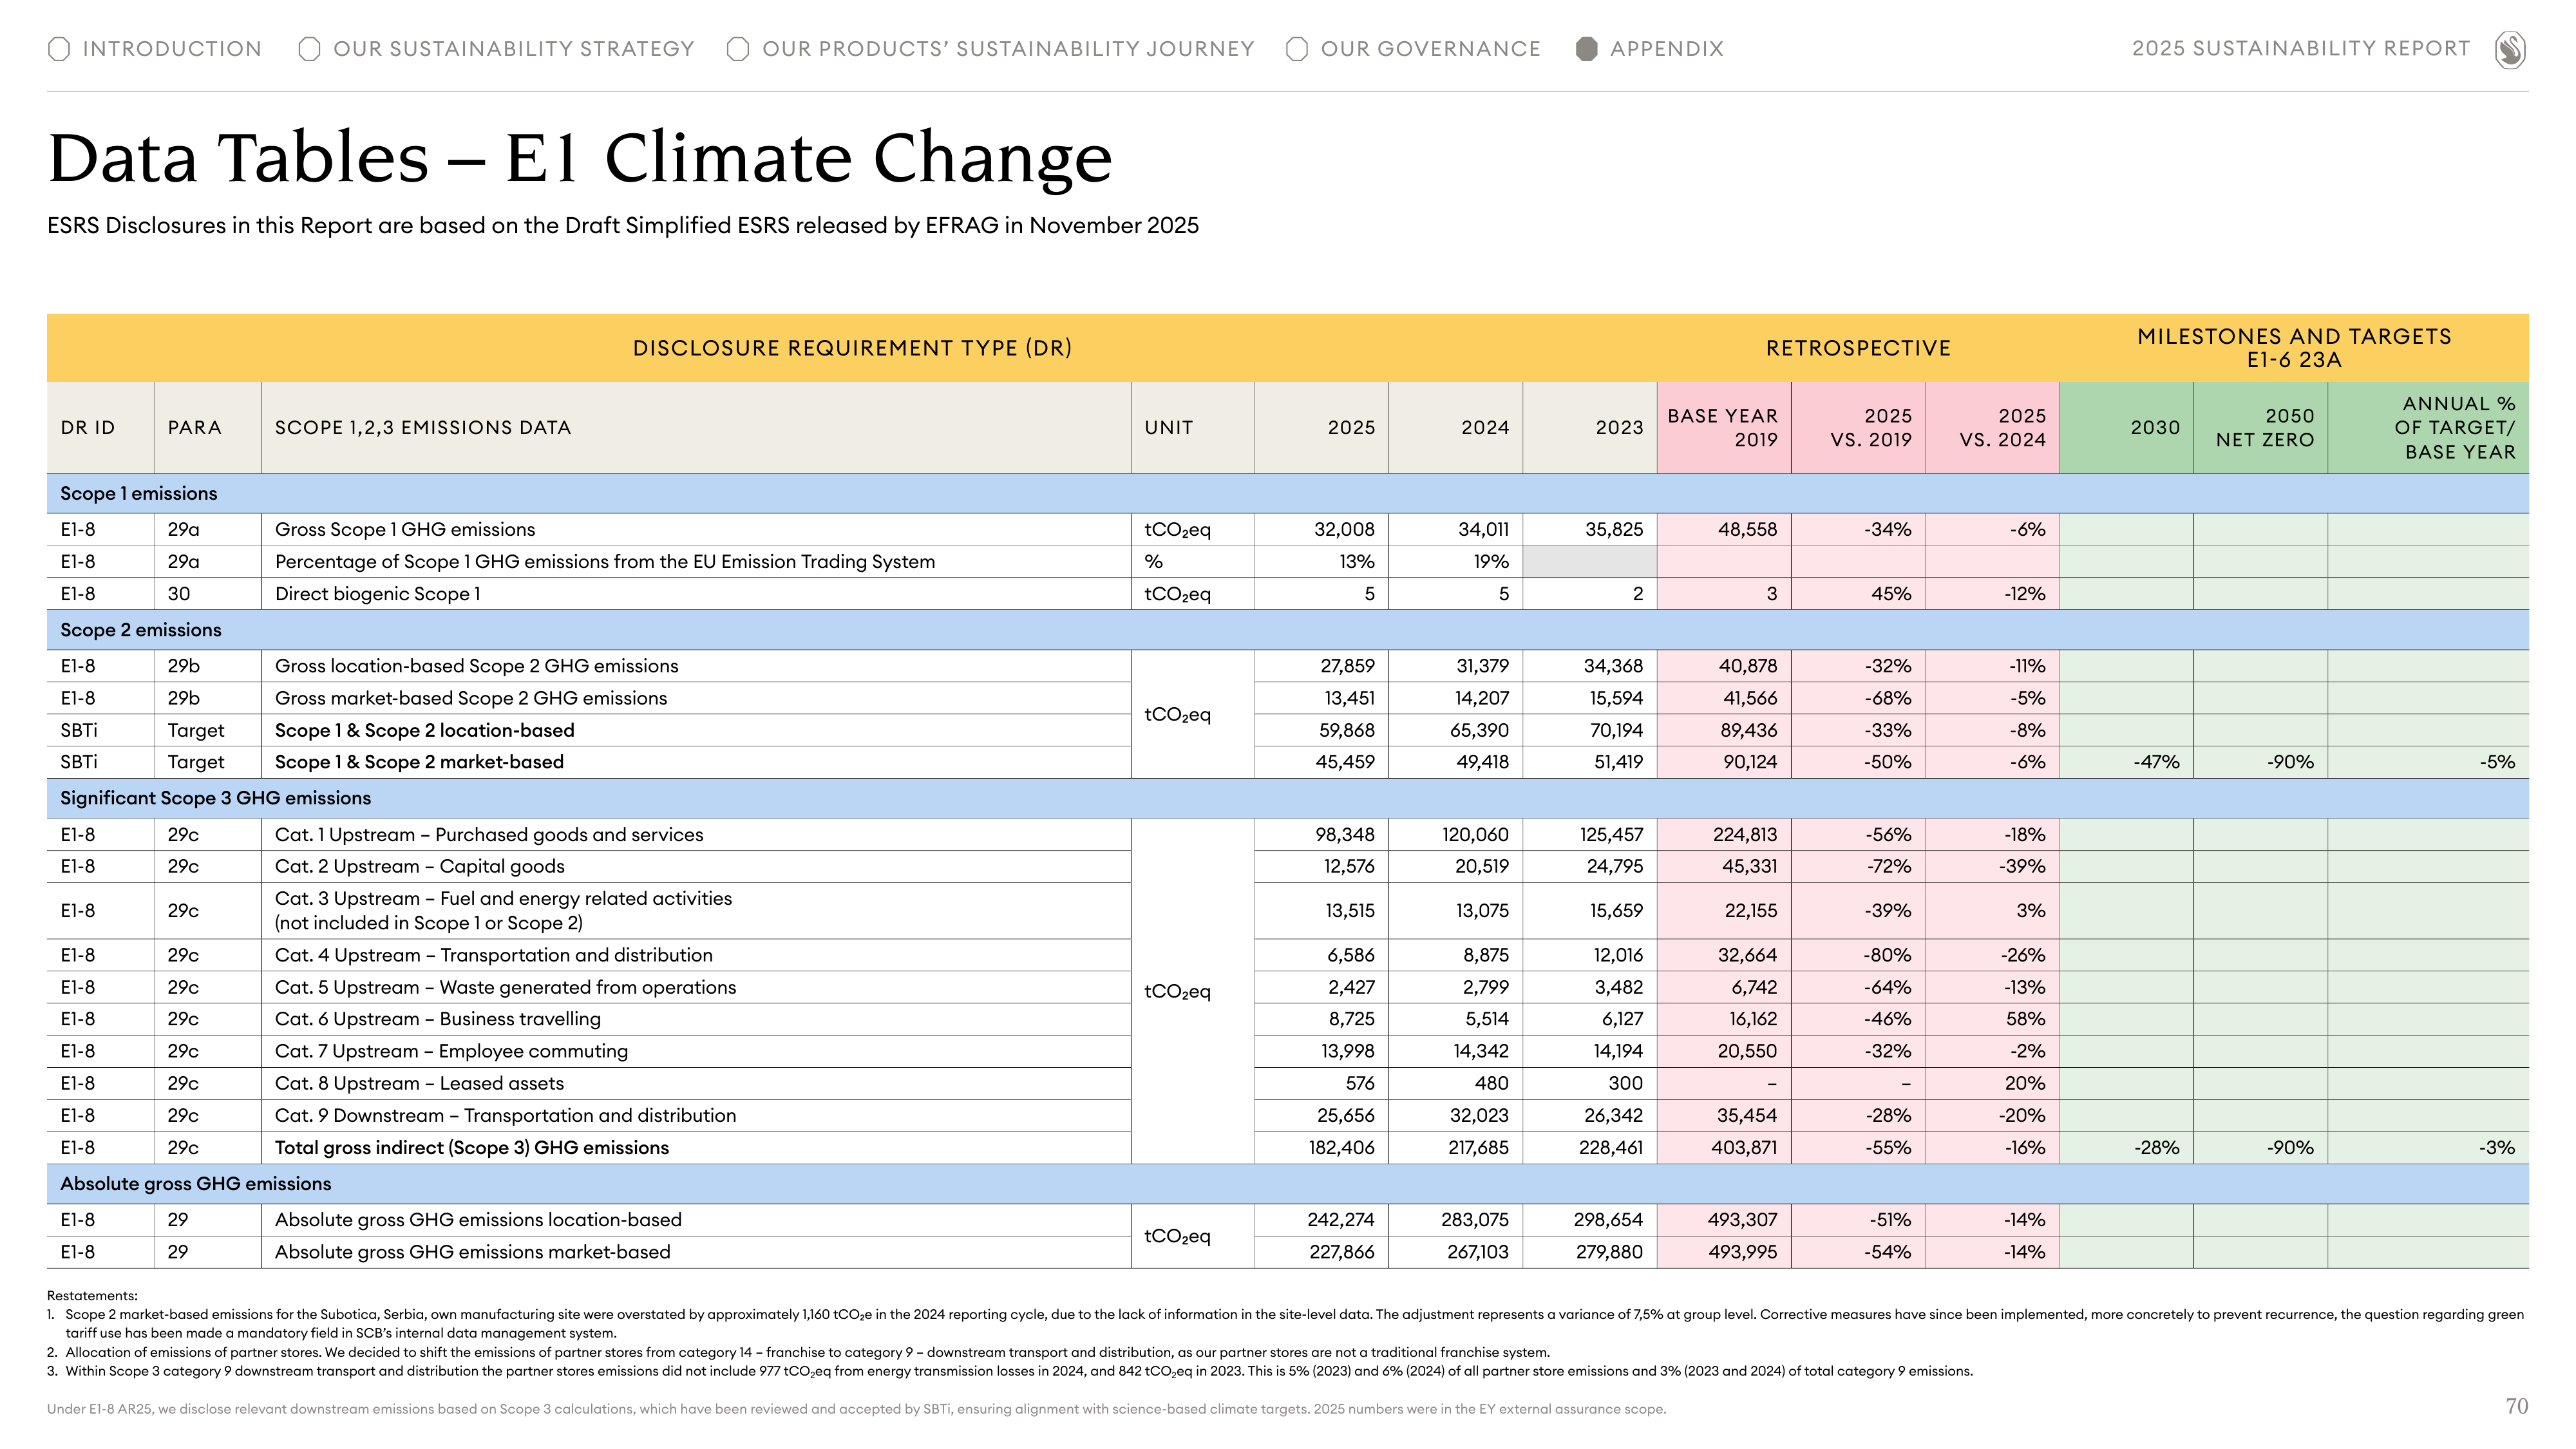
Task: Click the filled hexagon beside Appendix
Action: (1586, 49)
